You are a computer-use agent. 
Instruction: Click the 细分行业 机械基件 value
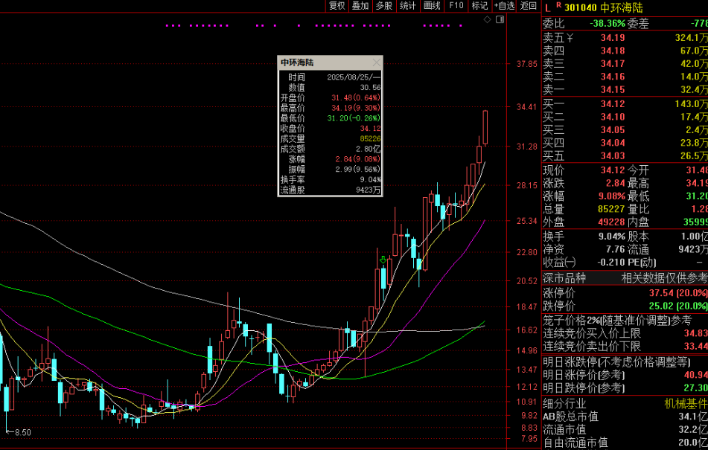coord(686,404)
